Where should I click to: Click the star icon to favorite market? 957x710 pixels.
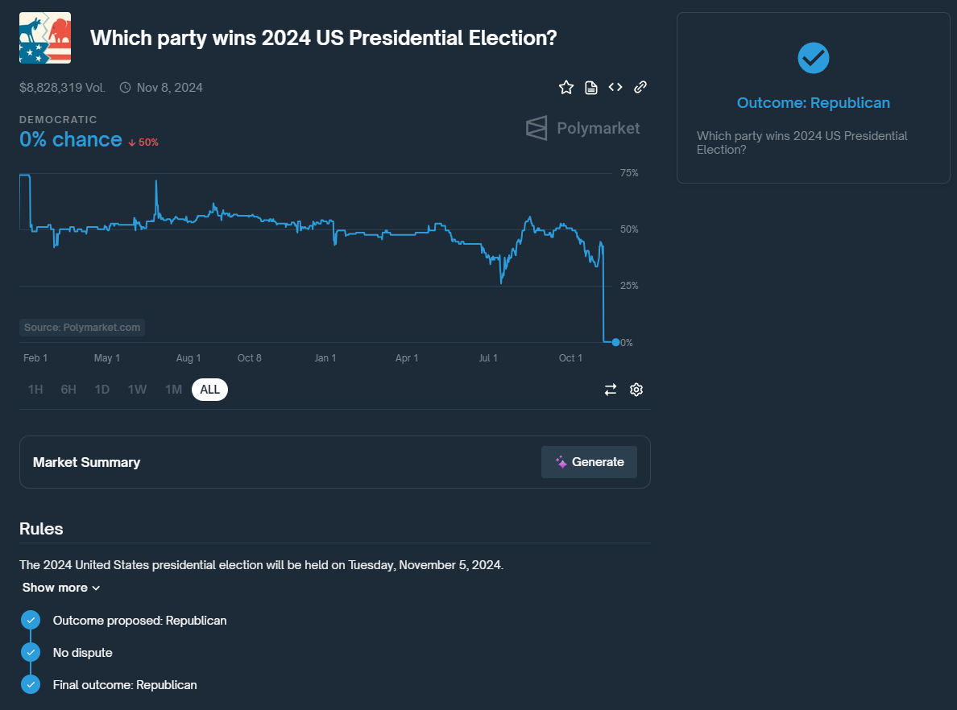pyautogui.click(x=566, y=87)
